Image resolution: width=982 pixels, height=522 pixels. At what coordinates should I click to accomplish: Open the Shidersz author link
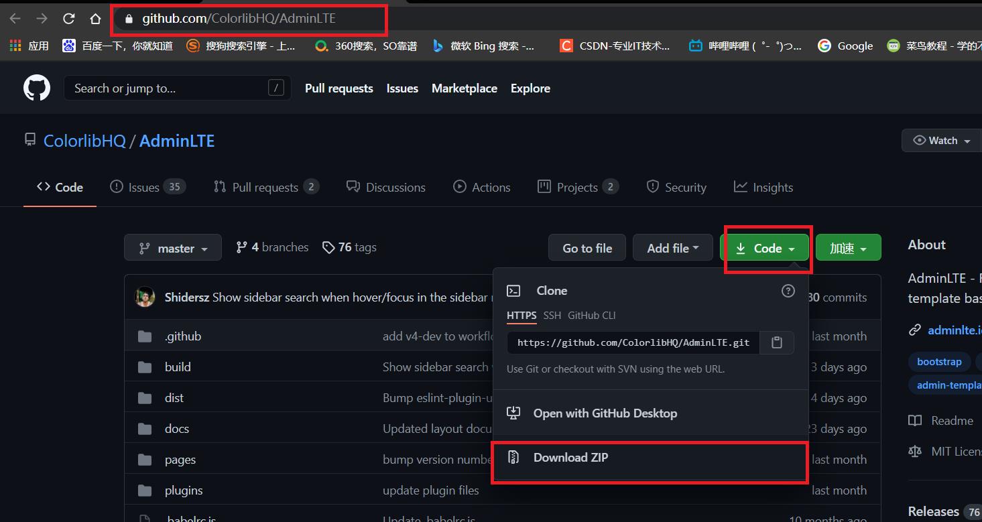[x=187, y=297]
